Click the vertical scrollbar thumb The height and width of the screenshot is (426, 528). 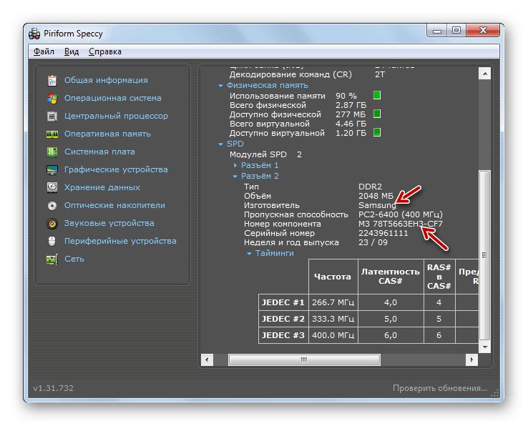click(x=484, y=255)
